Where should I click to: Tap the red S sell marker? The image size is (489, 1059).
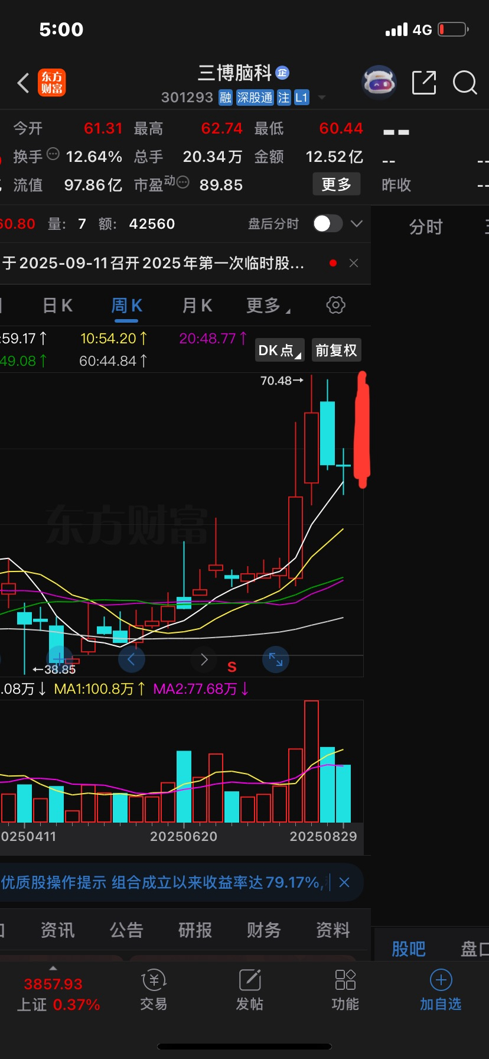232,667
